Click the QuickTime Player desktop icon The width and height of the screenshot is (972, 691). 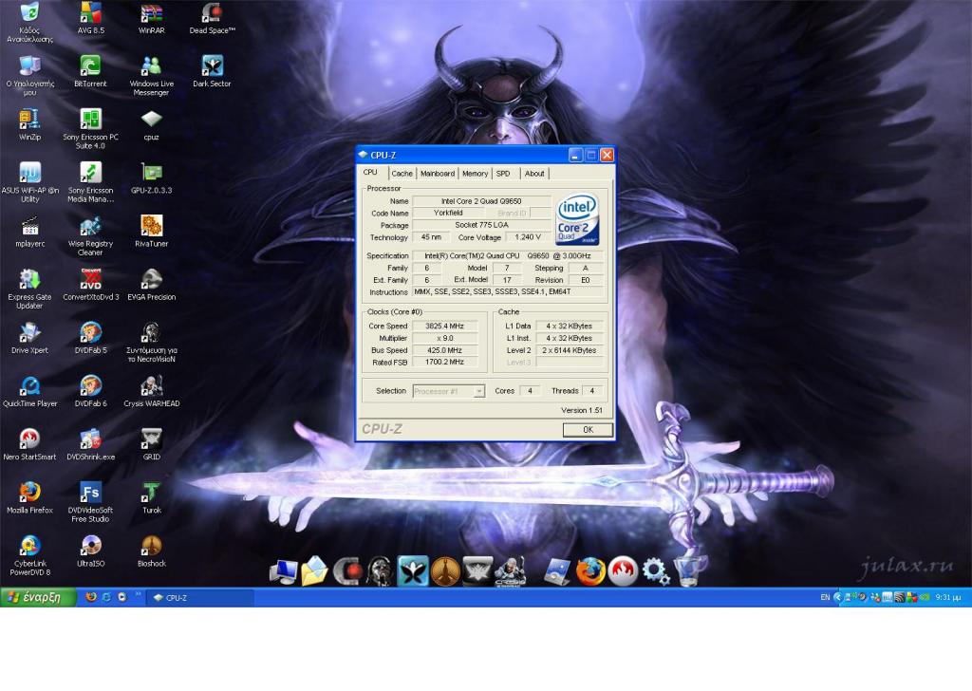29,390
